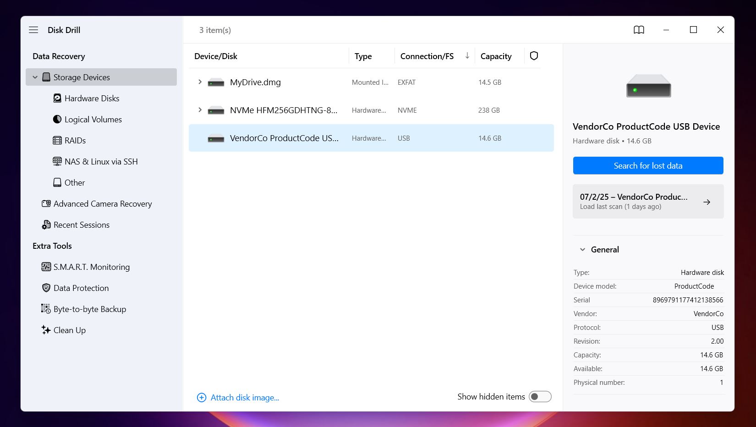Screen dimensions: 756x427
Task: Toggle the Show hidden items switch
Action: pos(540,397)
